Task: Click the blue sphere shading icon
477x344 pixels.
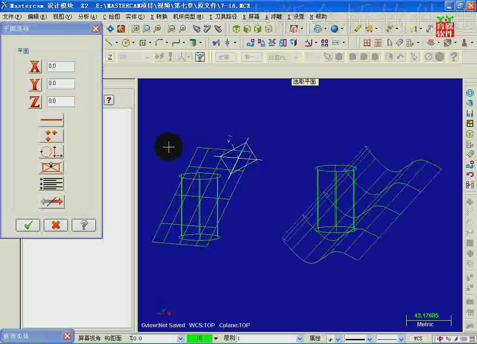Action: pyautogui.click(x=334, y=29)
